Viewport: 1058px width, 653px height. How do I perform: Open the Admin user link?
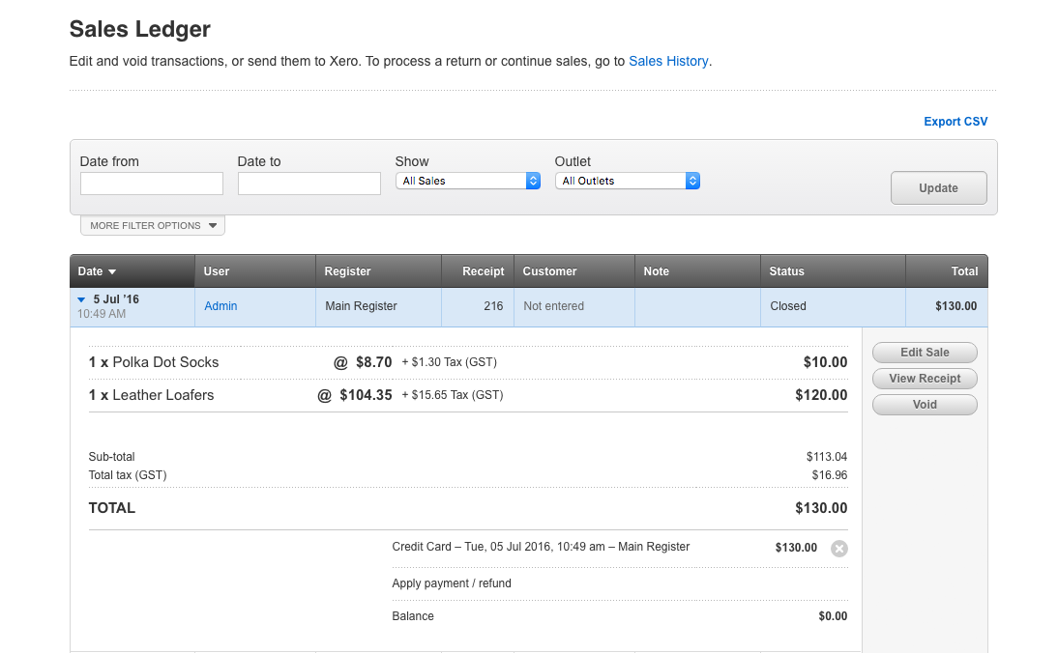pos(220,306)
